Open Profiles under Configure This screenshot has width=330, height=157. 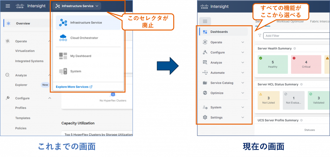(20, 108)
